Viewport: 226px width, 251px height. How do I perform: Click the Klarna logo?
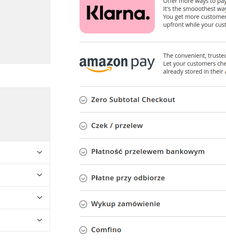(117, 16)
